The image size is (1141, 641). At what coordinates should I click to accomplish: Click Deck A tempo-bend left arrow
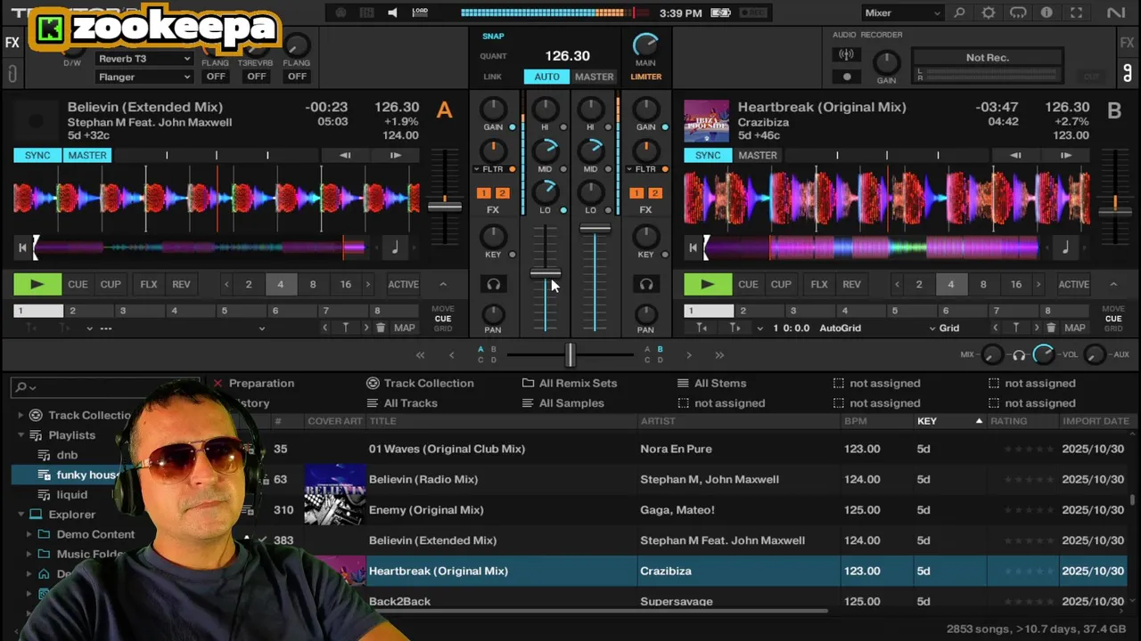point(345,155)
